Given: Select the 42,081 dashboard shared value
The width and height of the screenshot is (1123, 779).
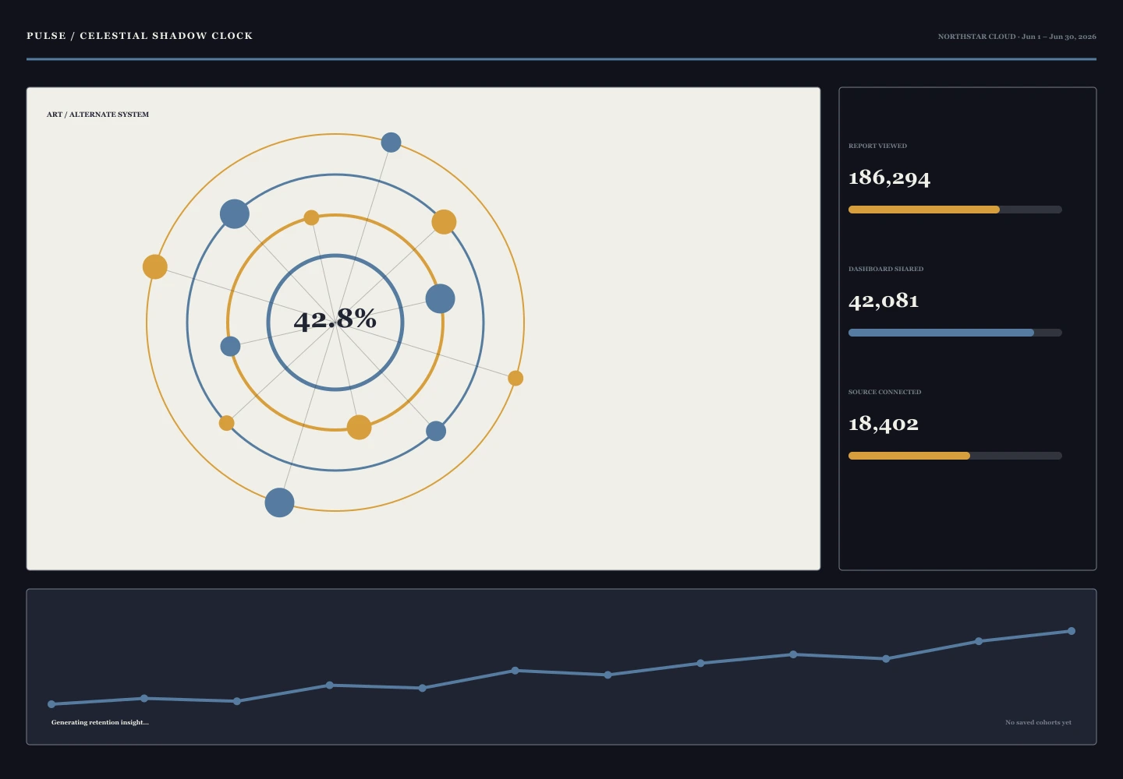Looking at the screenshot, I should 884,301.
